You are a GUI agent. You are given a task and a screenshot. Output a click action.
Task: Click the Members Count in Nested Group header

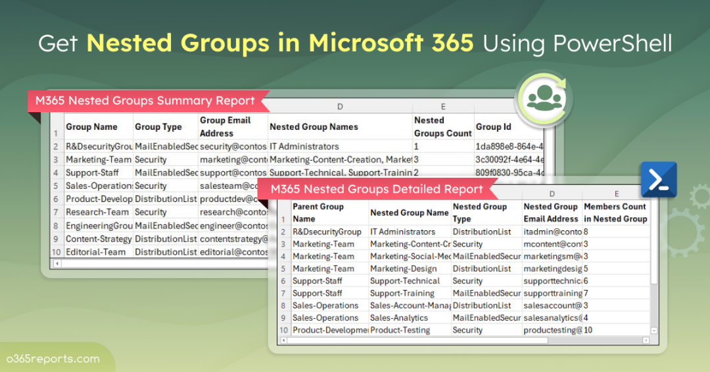(x=615, y=213)
